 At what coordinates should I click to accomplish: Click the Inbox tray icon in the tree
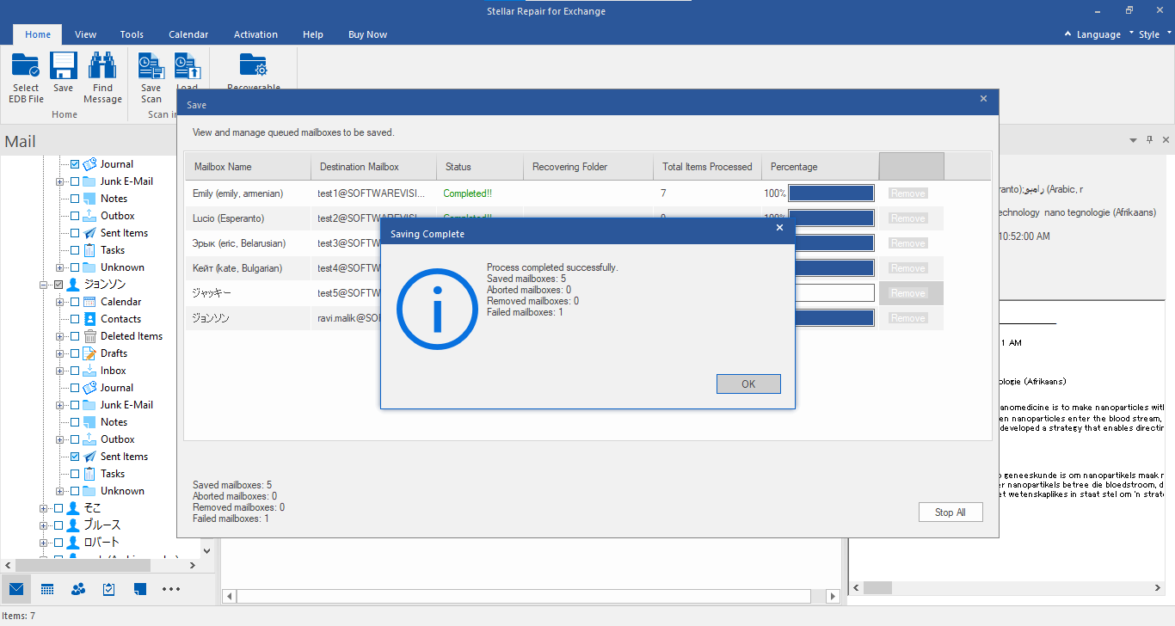click(x=89, y=371)
